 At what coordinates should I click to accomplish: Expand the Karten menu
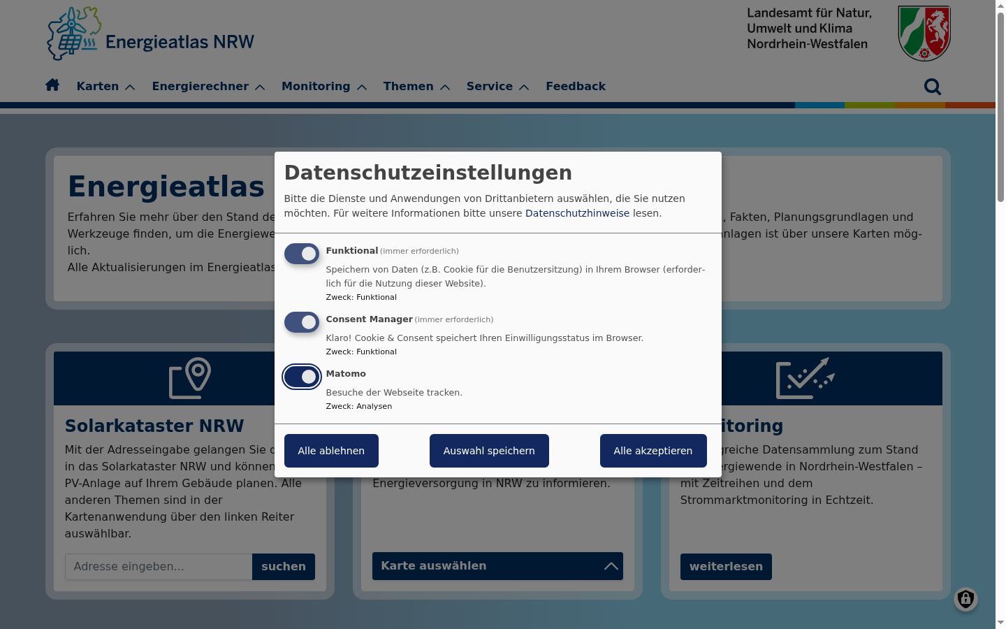[105, 87]
